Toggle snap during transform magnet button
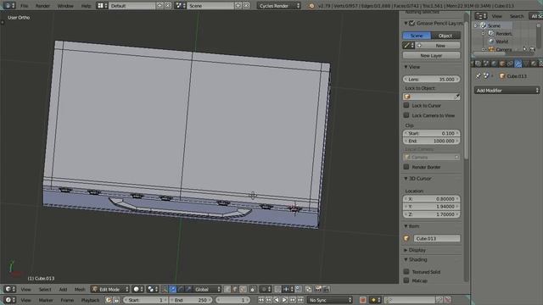Image resolution: width=543 pixels, height=305 pixels. pos(278,289)
